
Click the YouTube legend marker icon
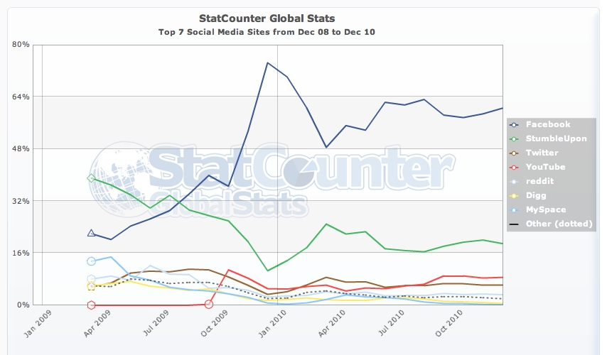click(513, 167)
